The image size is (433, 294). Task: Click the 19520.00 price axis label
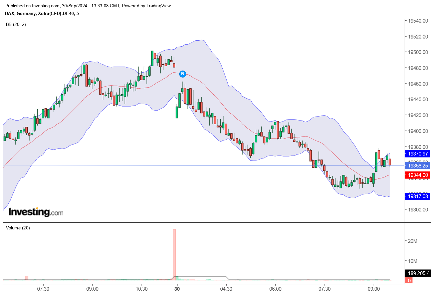pos(418,37)
